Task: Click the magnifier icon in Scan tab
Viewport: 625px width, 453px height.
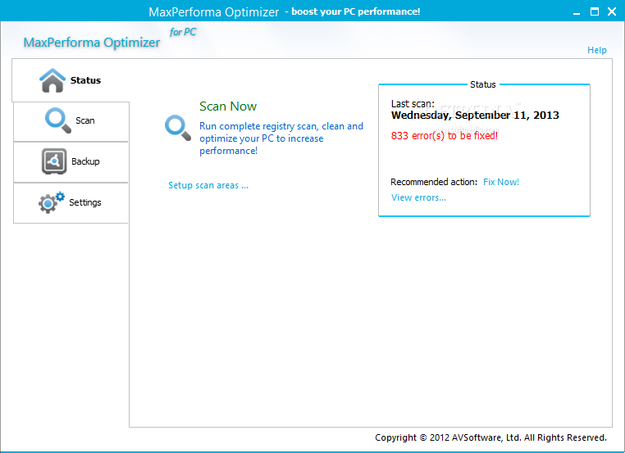Action: (x=57, y=120)
